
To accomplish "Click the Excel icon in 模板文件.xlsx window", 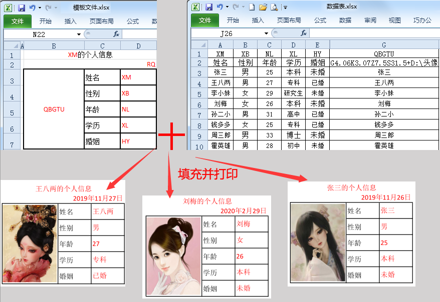I will coord(8,8).
